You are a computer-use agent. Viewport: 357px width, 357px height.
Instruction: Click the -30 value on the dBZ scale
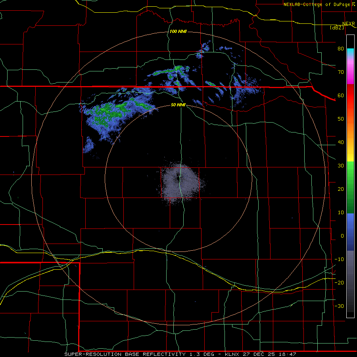point(339,306)
